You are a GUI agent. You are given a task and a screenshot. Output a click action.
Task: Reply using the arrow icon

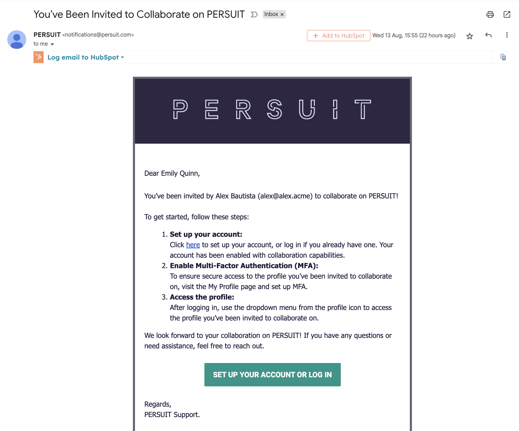tap(488, 35)
